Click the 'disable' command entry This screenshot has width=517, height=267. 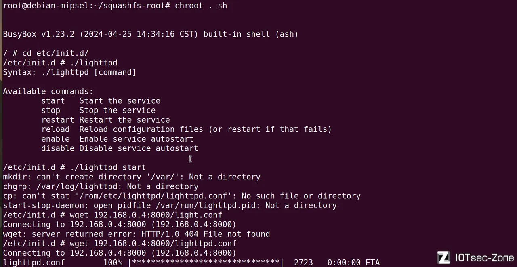click(x=58, y=148)
